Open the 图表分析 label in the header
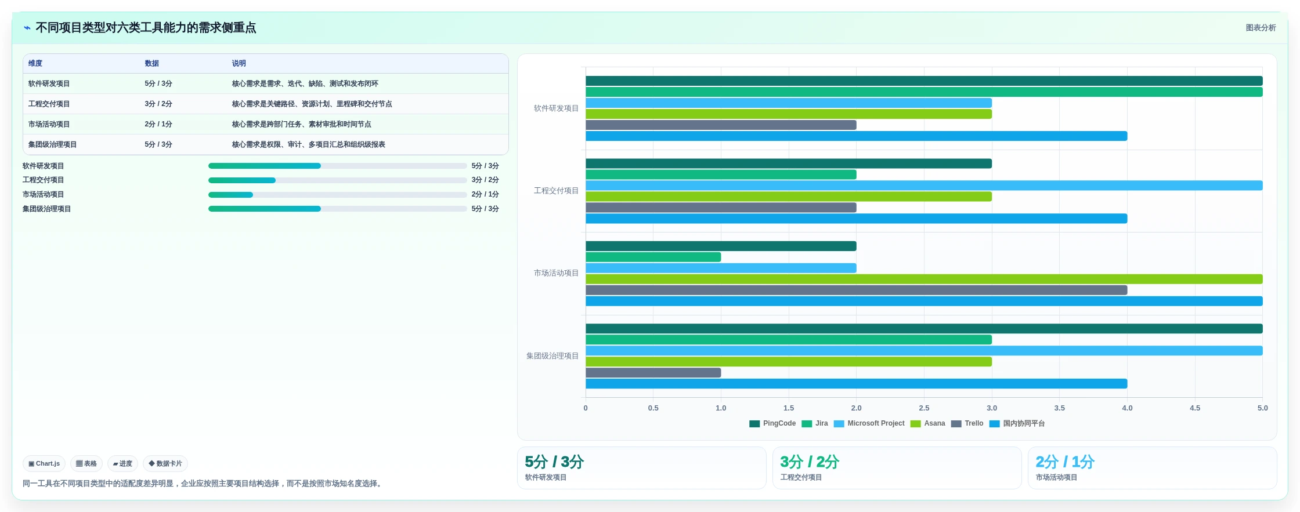 point(1261,28)
